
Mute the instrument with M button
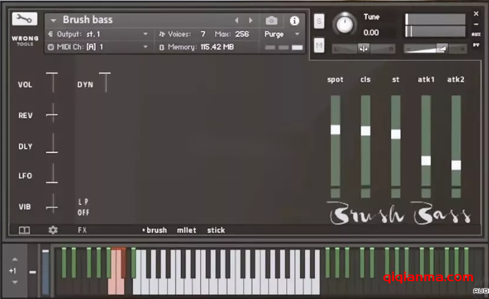pyautogui.click(x=320, y=45)
